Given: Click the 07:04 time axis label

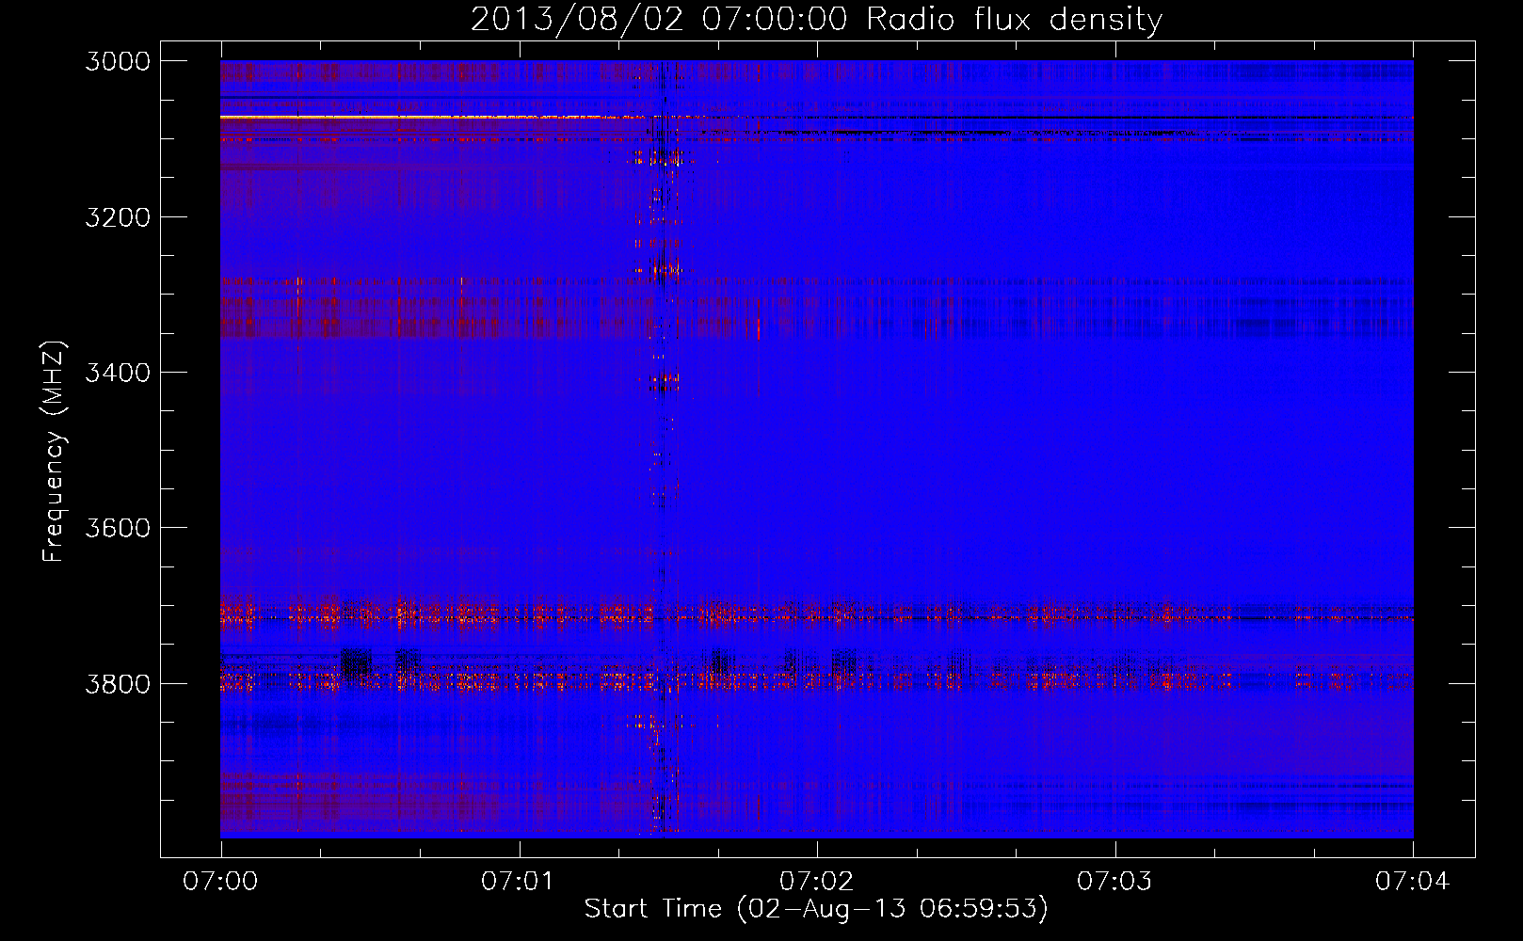Looking at the screenshot, I should (x=1413, y=882).
